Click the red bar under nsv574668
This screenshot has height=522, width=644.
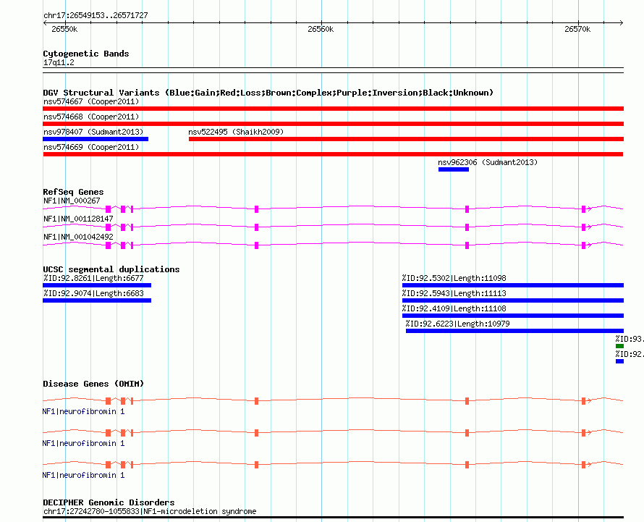[333, 124]
